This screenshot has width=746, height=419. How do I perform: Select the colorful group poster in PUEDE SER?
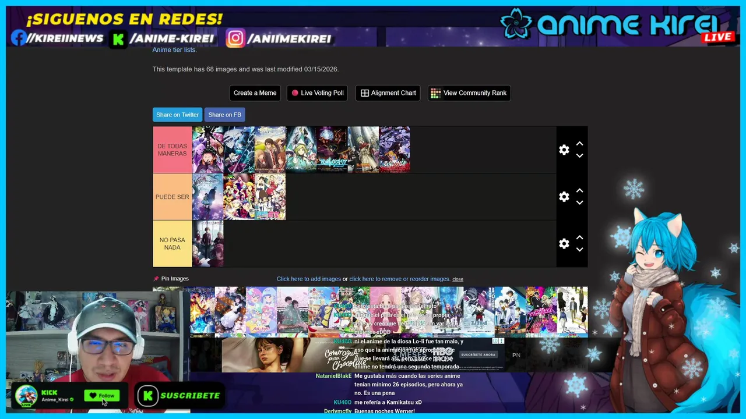click(x=239, y=197)
